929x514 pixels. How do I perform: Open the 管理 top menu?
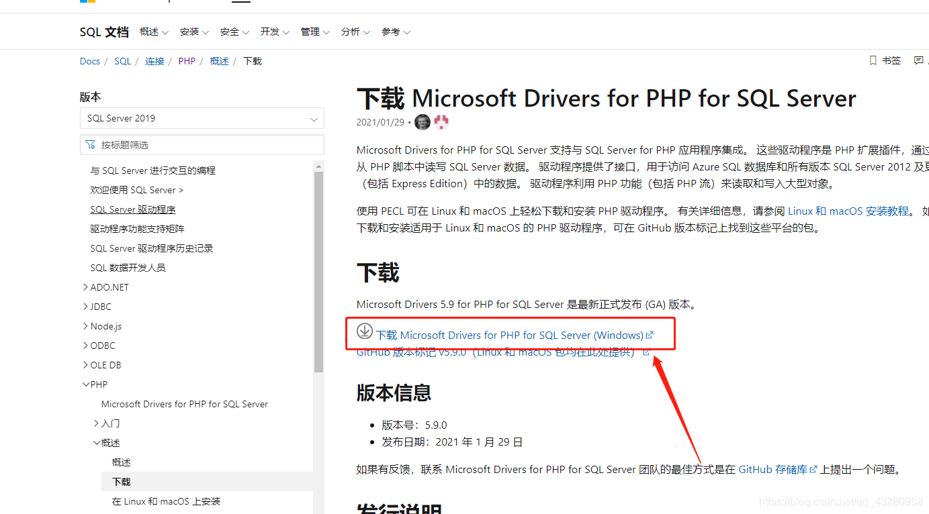tap(315, 32)
